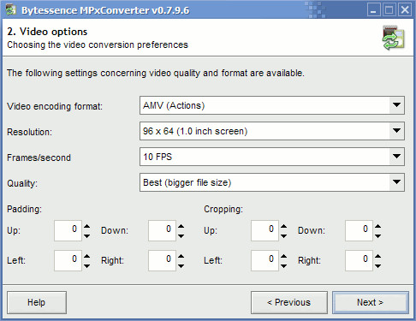The image size is (416, 321).
Task: Increase Padding Down value
Action: click(x=181, y=226)
